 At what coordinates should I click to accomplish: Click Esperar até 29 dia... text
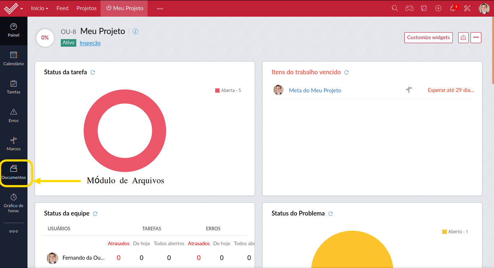[x=451, y=90]
